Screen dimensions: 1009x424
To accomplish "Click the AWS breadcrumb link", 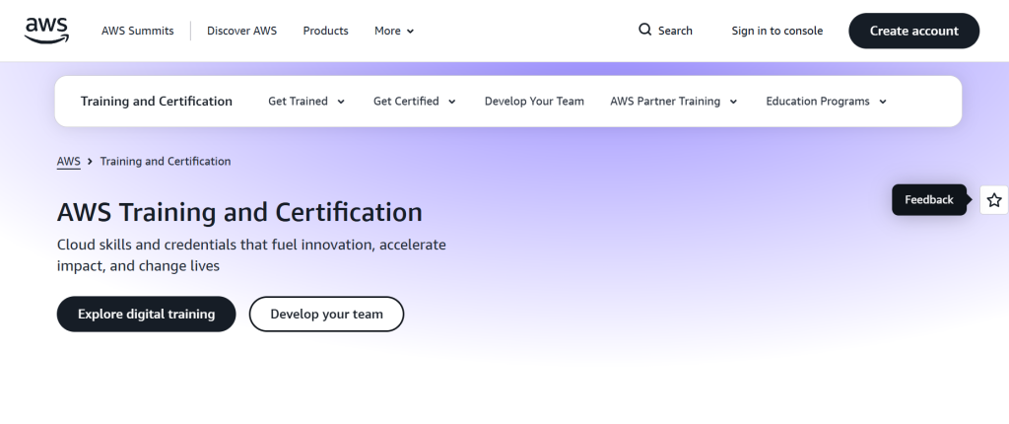I will point(69,161).
